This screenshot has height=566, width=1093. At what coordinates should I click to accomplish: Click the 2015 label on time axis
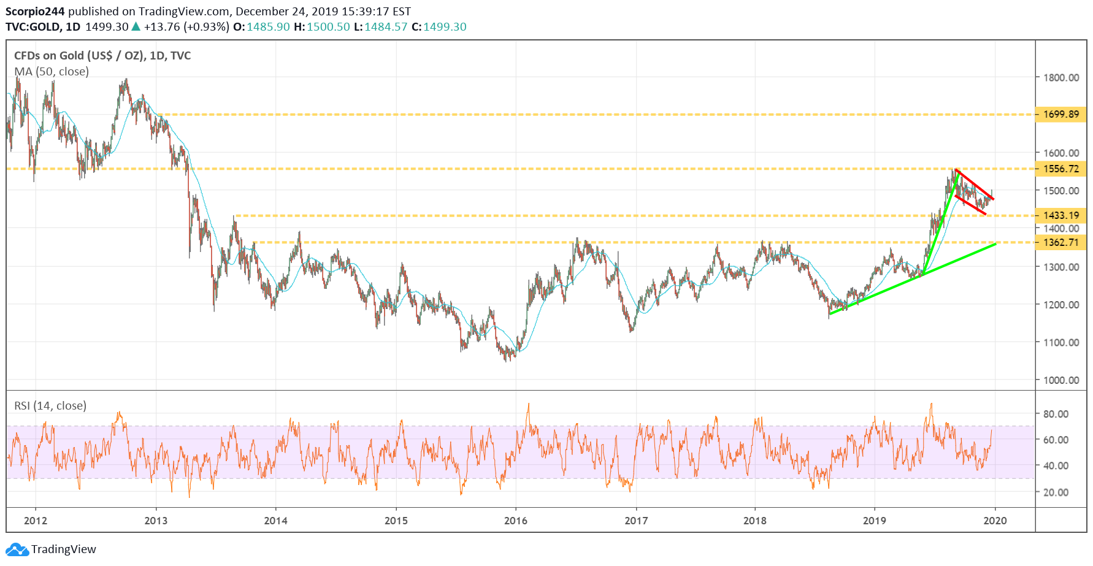[396, 521]
